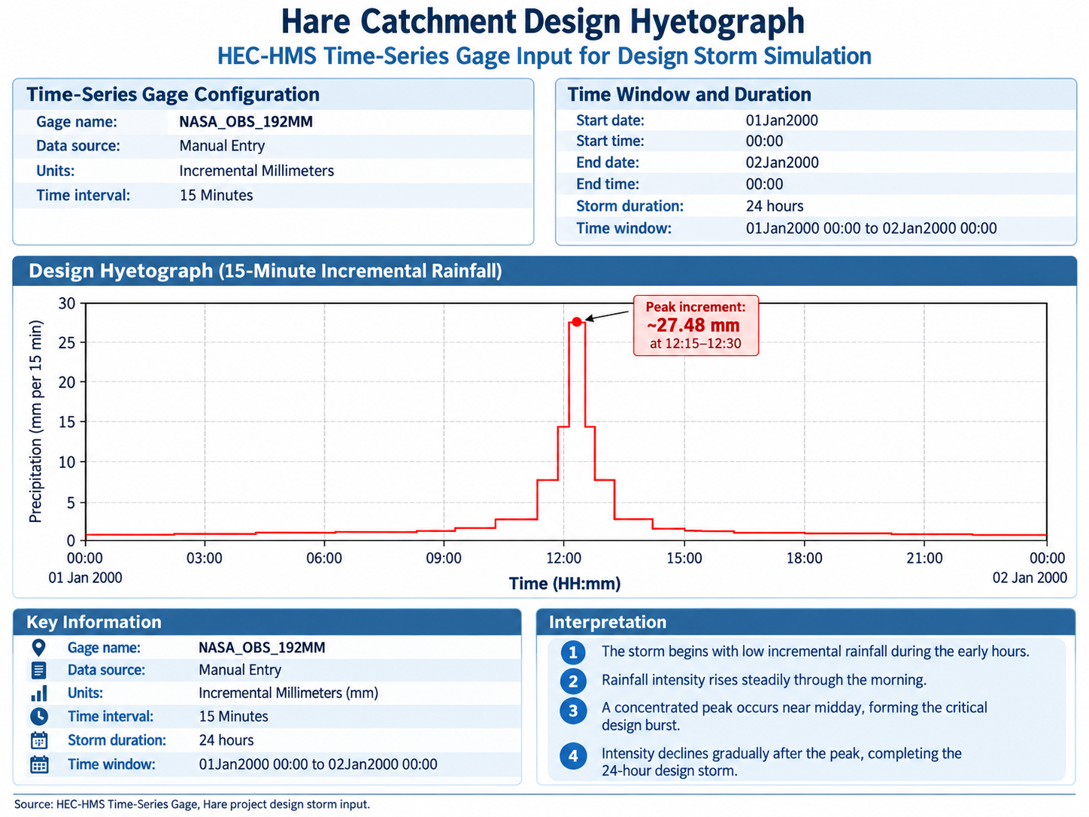Image resolution: width=1089 pixels, height=817 pixels.
Task: Click the Peak increment ~27.48 mm callout box
Action: pyautogui.click(x=696, y=325)
